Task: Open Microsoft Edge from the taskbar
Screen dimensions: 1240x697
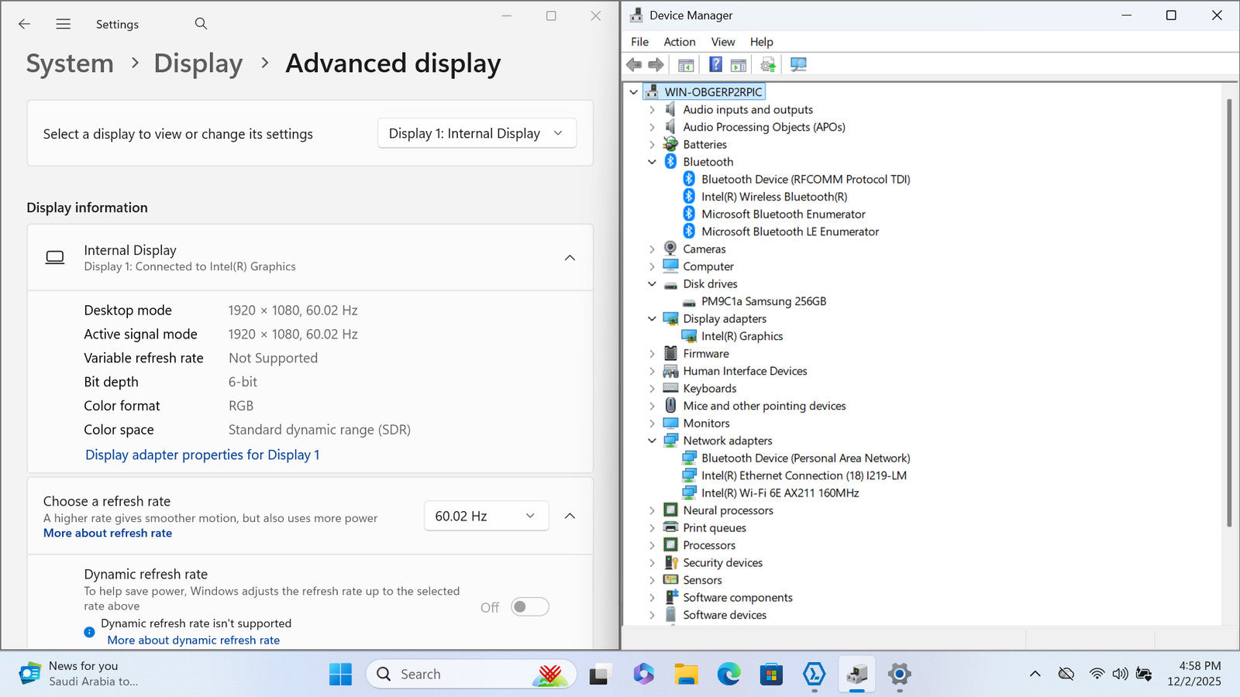Action: tap(728, 675)
